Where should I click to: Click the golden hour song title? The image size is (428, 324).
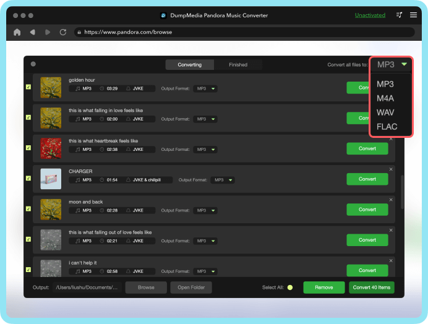(x=82, y=80)
